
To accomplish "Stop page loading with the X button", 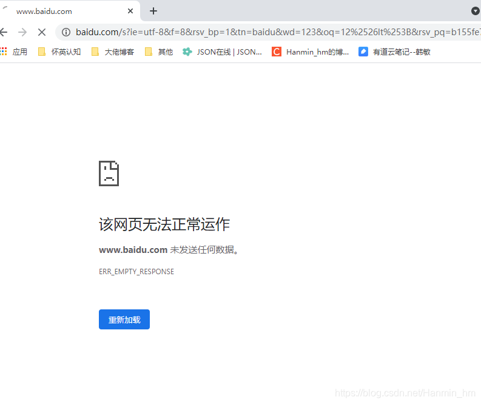I will tap(42, 32).
